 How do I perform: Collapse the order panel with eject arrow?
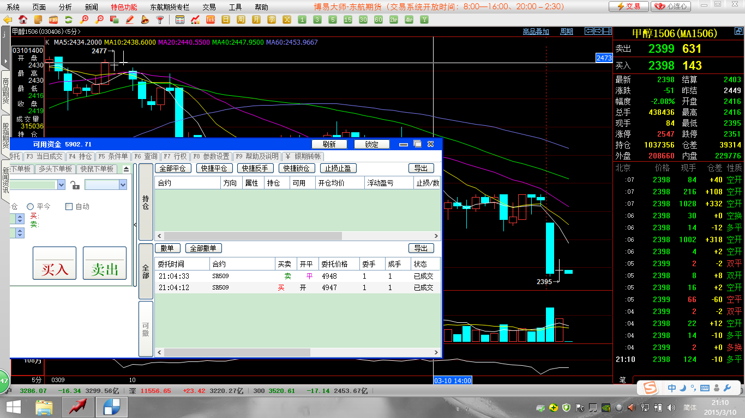[x=127, y=169]
